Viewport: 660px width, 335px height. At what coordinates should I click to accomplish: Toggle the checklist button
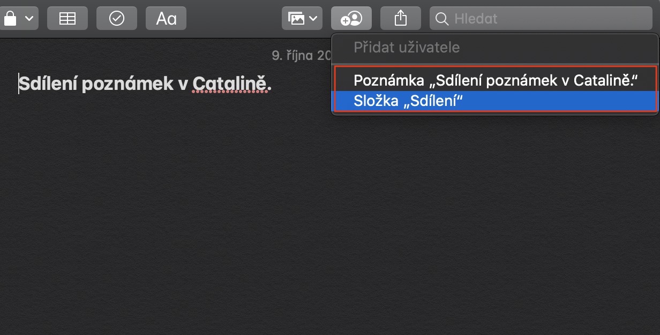pyautogui.click(x=116, y=18)
